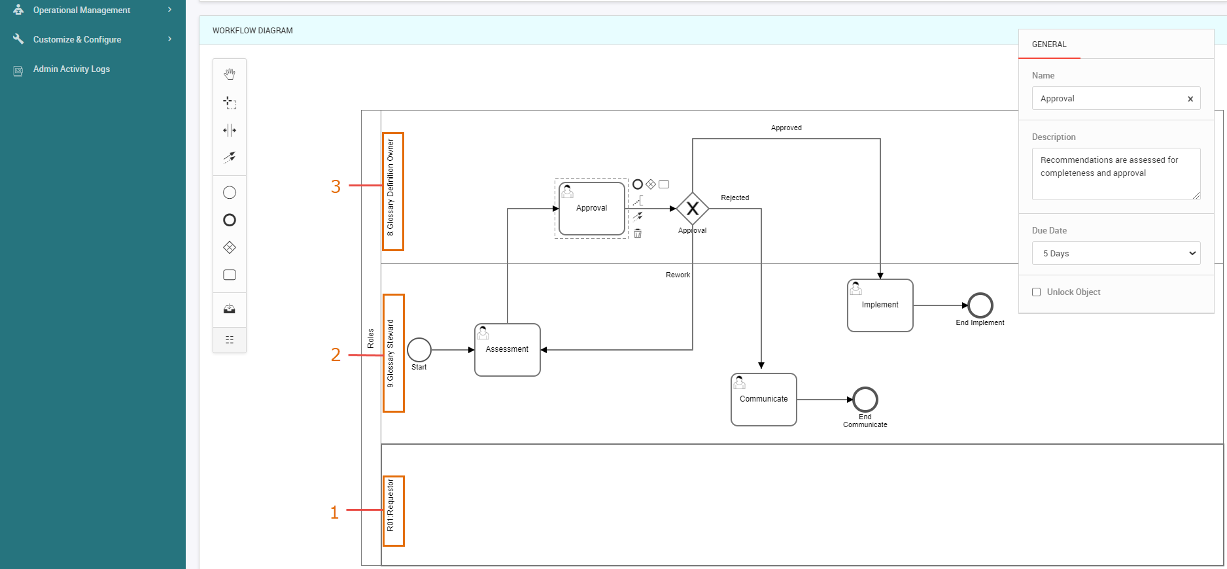
Task: Toggle the palette grid layout button
Action: (x=230, y=339)
